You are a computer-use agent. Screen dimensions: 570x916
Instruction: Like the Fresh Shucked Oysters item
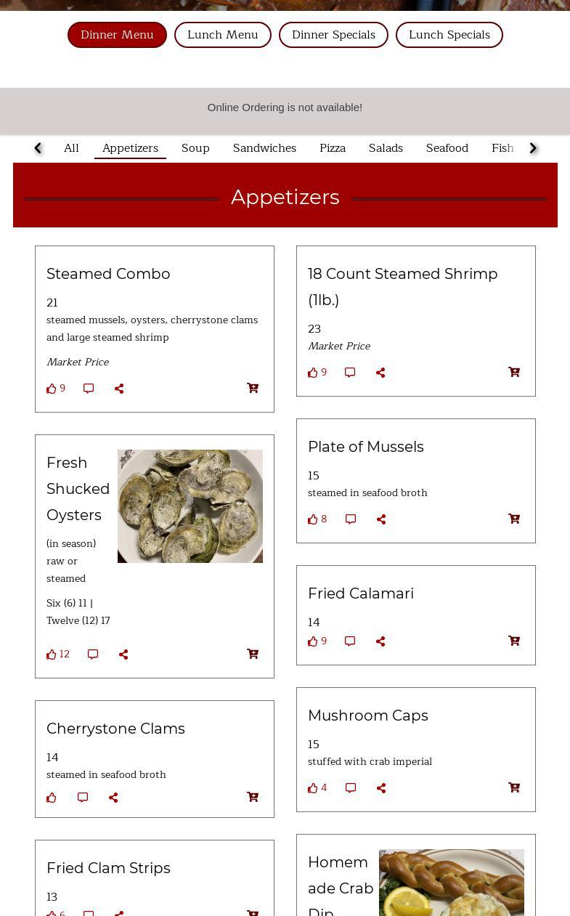(52, 654)
